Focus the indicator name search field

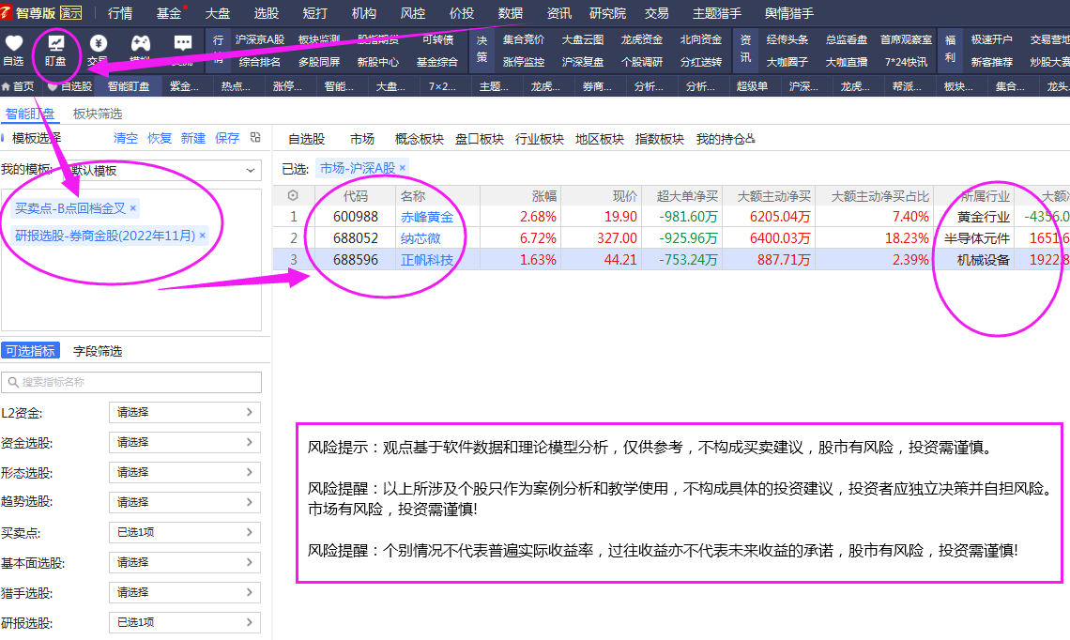tap(131, 382)
